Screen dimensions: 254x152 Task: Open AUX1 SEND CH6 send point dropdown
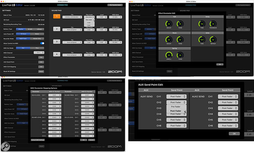(177, 125)
